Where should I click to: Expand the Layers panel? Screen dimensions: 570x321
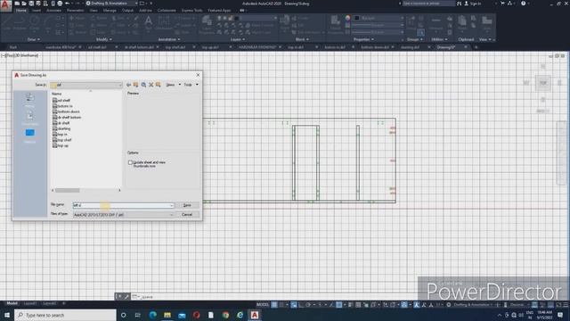pos(238,39)
